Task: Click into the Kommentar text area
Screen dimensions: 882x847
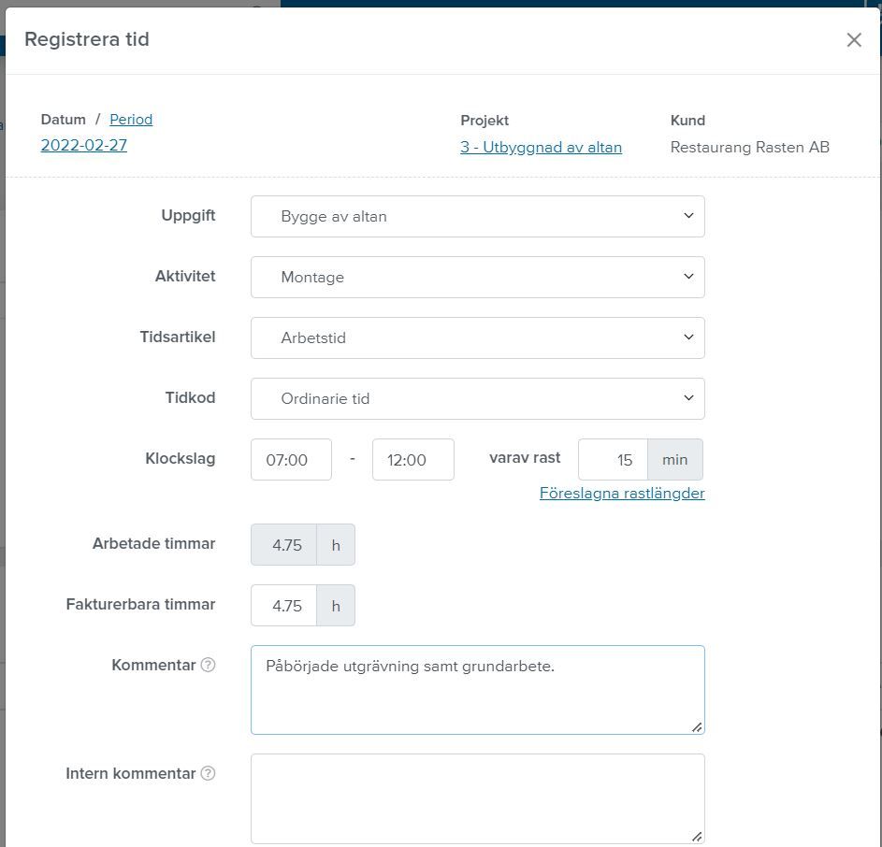Action: tap(477, 696)
